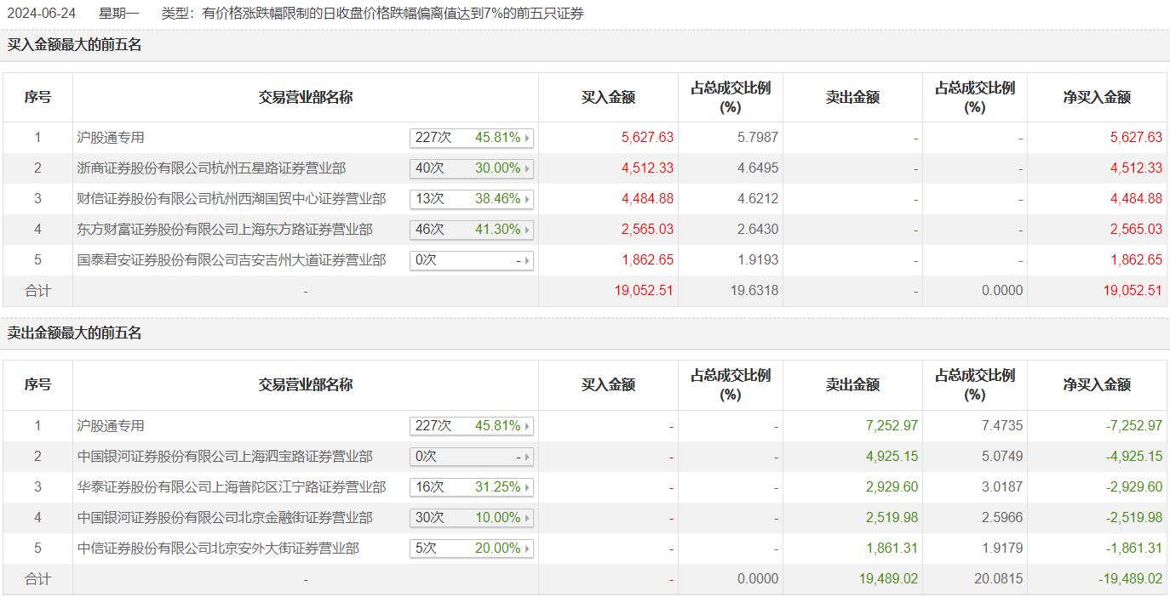
Task: Expand the 0次 box for 上海泗宝路 row
Action: point(472,457)
